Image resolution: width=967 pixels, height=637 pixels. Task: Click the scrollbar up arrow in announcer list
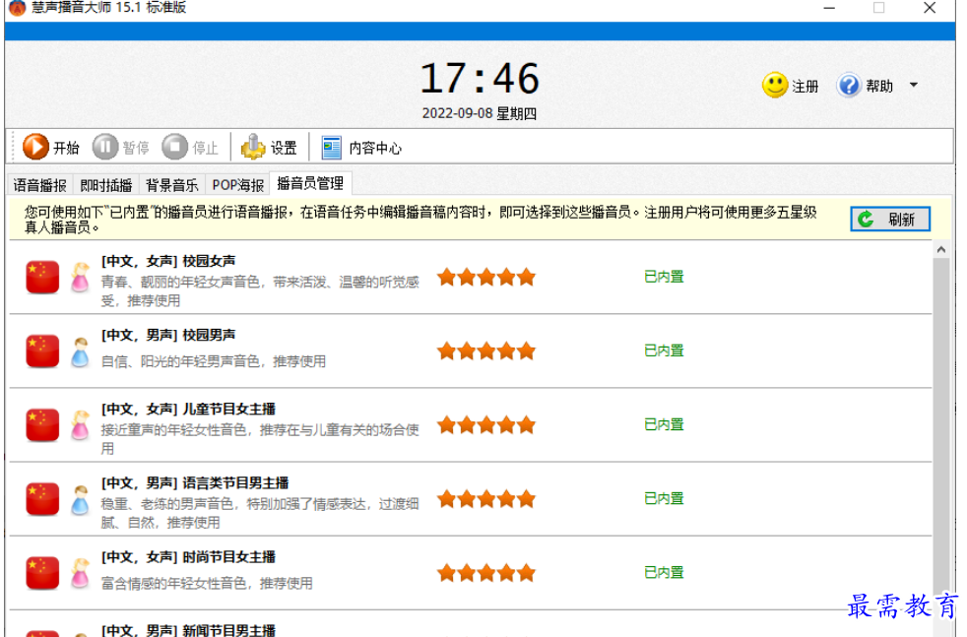click(941, 251)
